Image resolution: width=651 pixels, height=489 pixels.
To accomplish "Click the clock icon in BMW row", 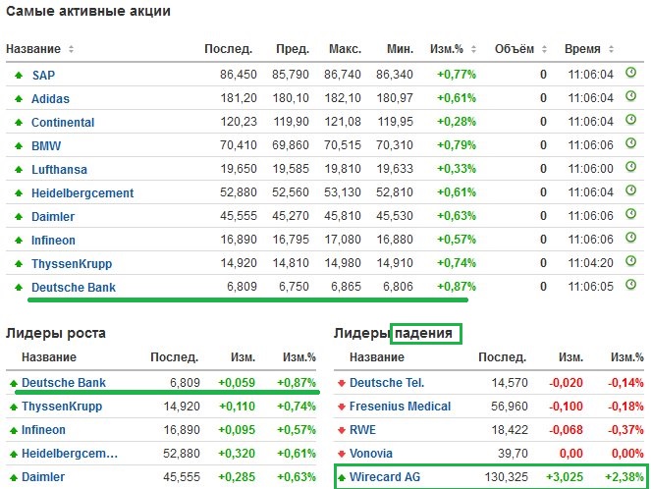I will click(x=630, y=143).
